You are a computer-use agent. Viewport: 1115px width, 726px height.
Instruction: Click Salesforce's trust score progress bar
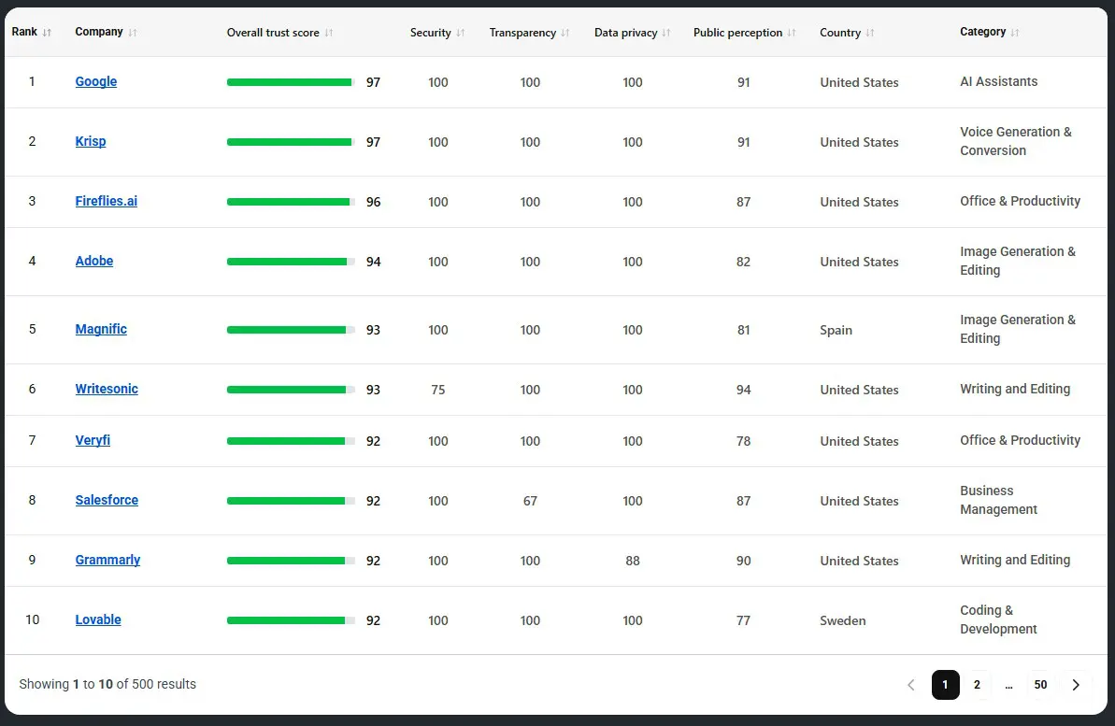(x=291, y=501)
